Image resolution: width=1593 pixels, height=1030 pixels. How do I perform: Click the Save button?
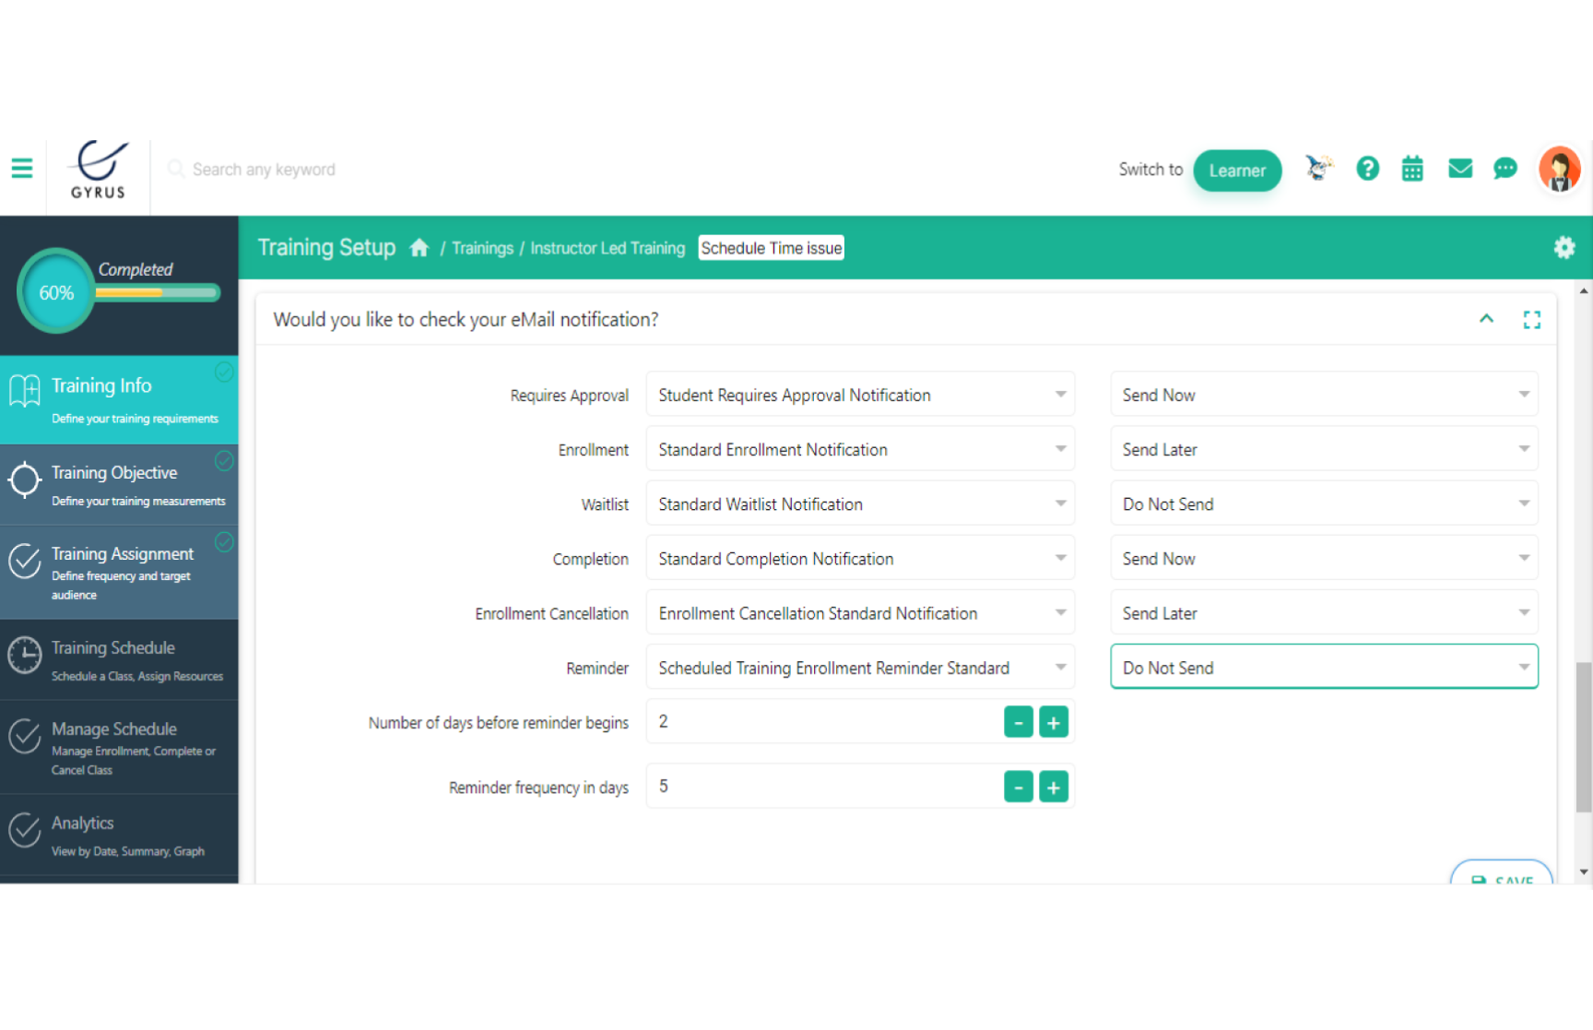pyautogui.click(x=1501, y=873)
